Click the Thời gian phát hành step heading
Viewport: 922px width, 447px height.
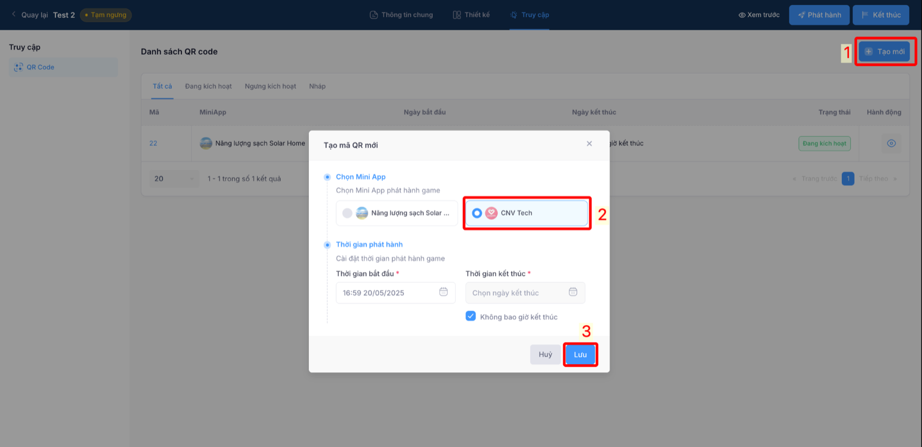(369, 244)
